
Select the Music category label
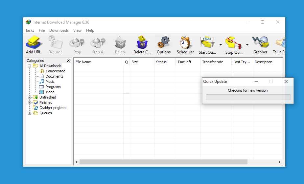click(x=50, y=82)
